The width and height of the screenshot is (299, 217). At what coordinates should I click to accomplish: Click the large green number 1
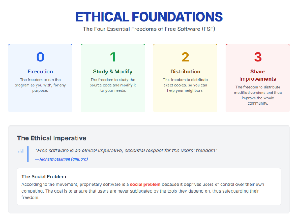point(113,57)
